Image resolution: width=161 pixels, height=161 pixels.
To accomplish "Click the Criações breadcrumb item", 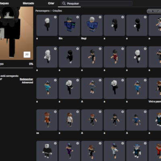I will pyautogui.click(x=57, y=11).
